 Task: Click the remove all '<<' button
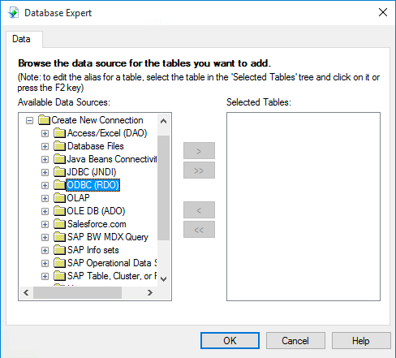tap(199, 230)
